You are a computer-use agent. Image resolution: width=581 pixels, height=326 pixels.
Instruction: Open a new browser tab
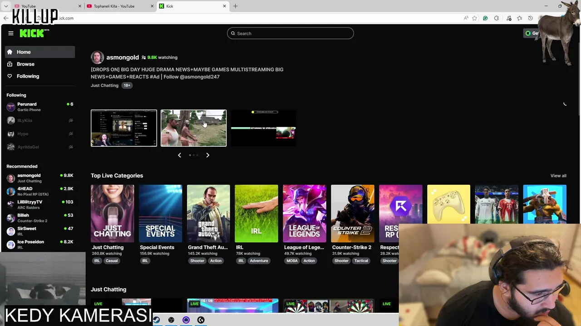(x=235, y=6)
